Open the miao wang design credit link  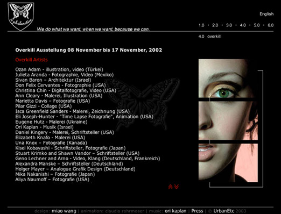64,211
